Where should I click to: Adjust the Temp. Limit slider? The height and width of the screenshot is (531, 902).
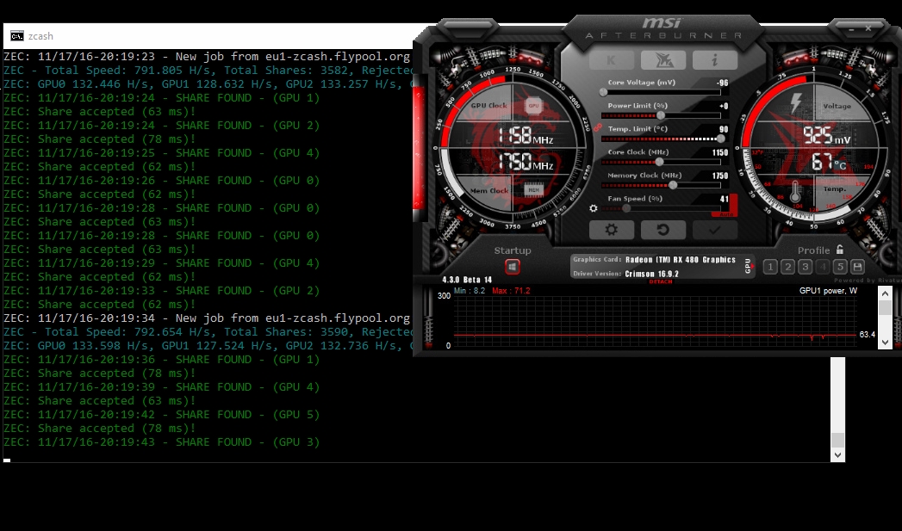pos(661,139)
